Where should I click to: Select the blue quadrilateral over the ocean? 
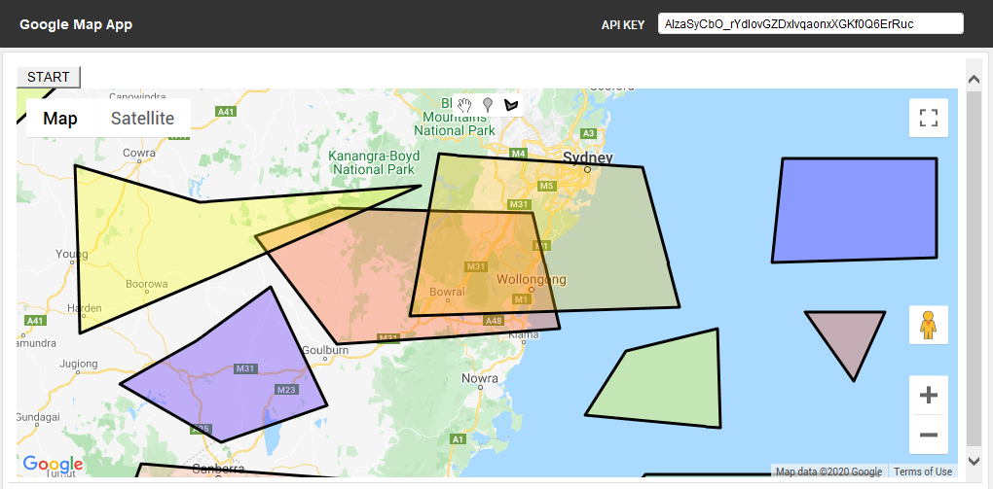(855, 209)
